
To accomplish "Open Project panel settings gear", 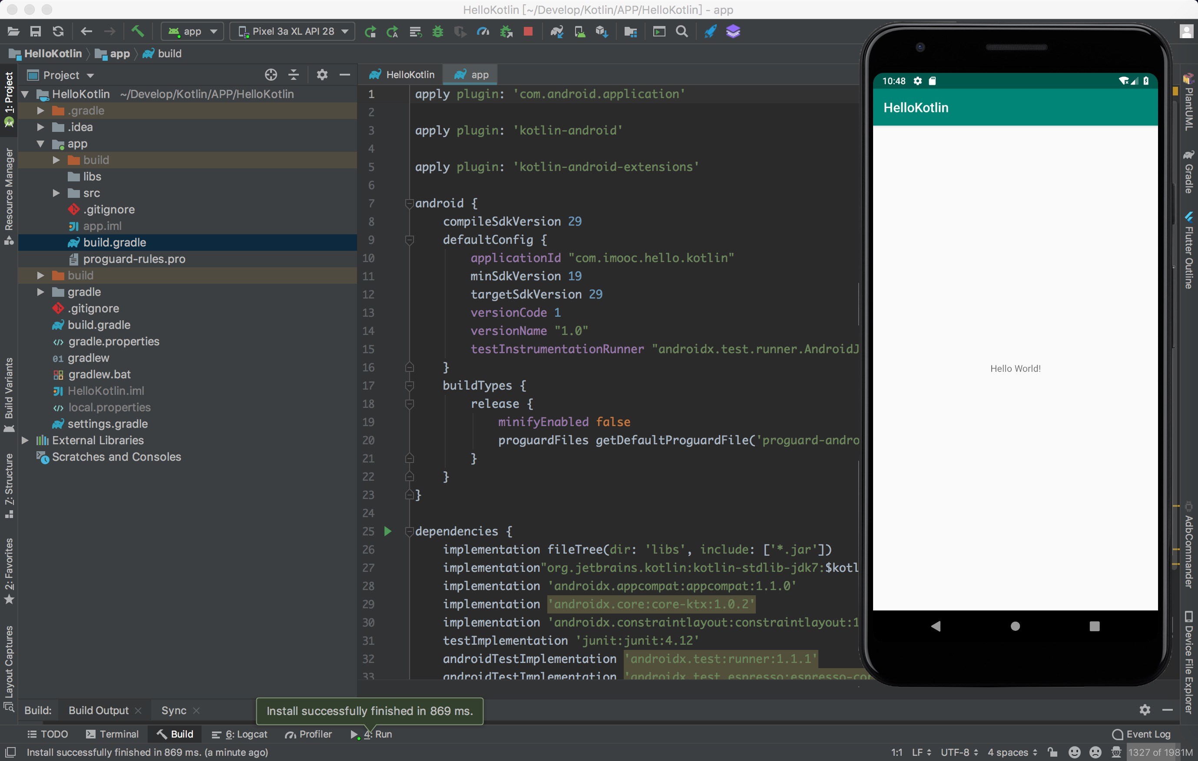I will [322, 75].
